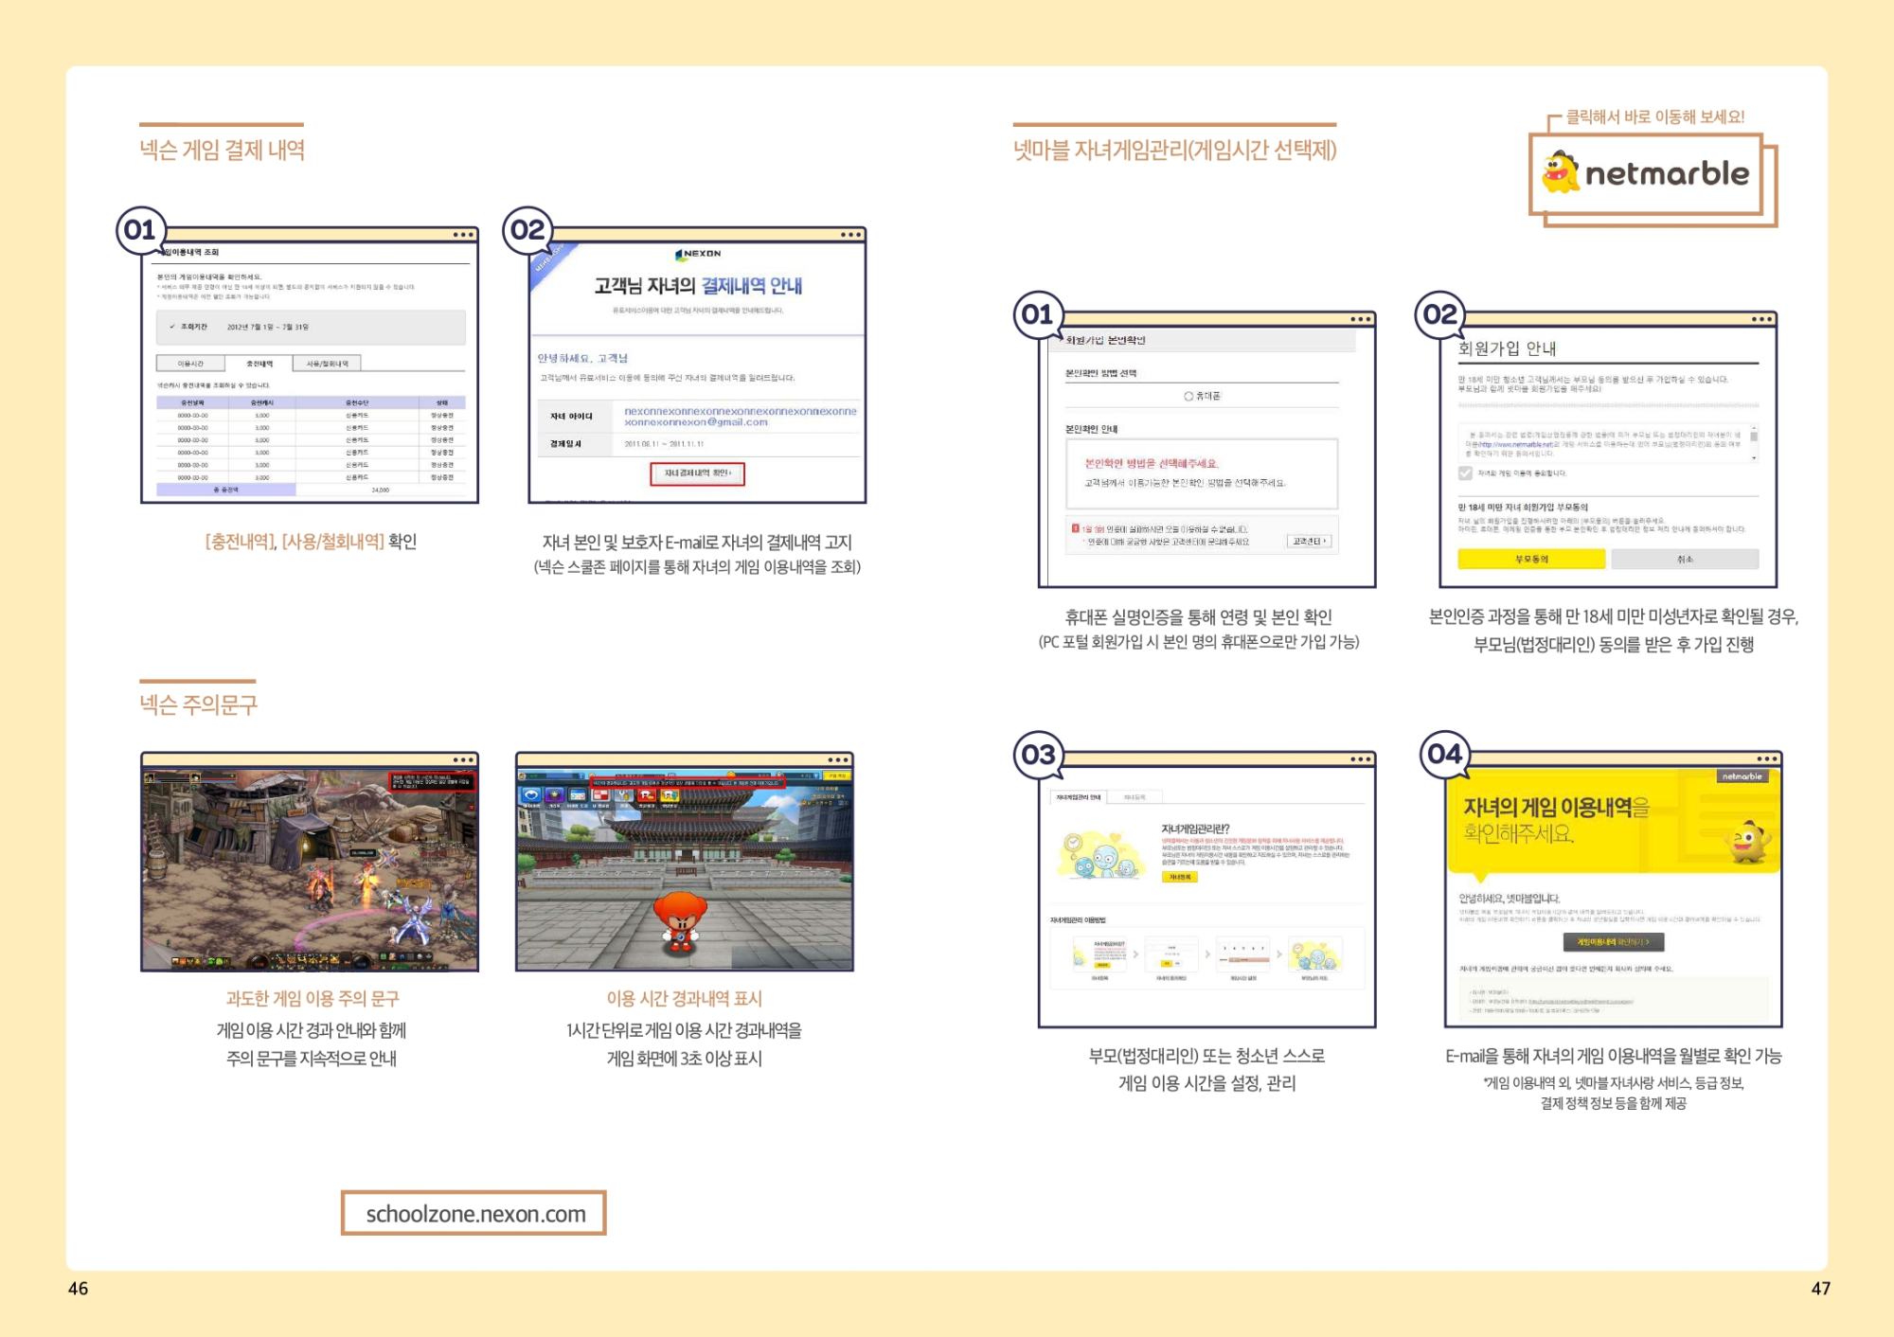Click the NEXON logo in the email

[x=698, y=254]
